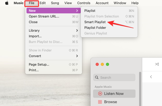Click the back chevron in Music window
162x106 pixels.
pos(151,77)
